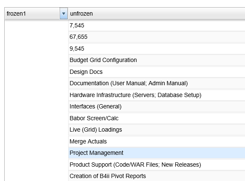Select the Design Docs row
The image size is (245, 181).
[x=157, y=72]
